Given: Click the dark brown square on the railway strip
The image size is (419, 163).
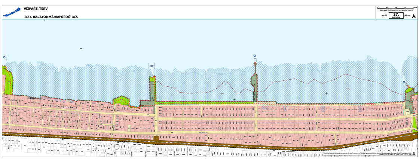Looking at the screenshot, I should click(156, 138).
